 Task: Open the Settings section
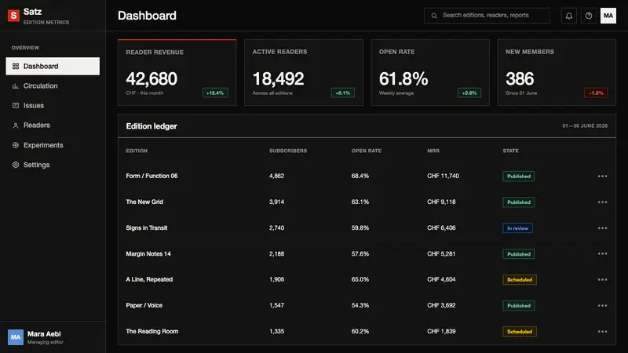(53, 165)
